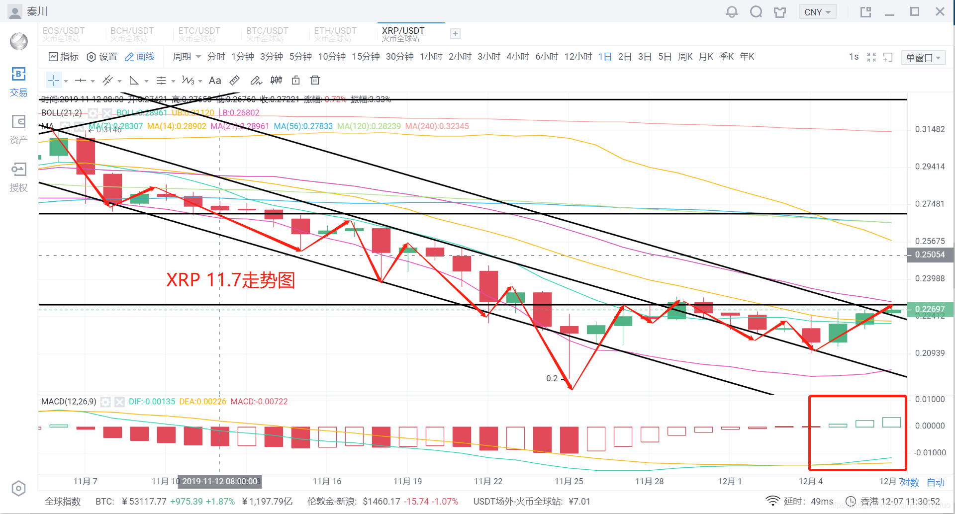Viewport: 955px width, 514px height.
Task: Switch to the ETH/USDT tab
Action: click(335, 34)
